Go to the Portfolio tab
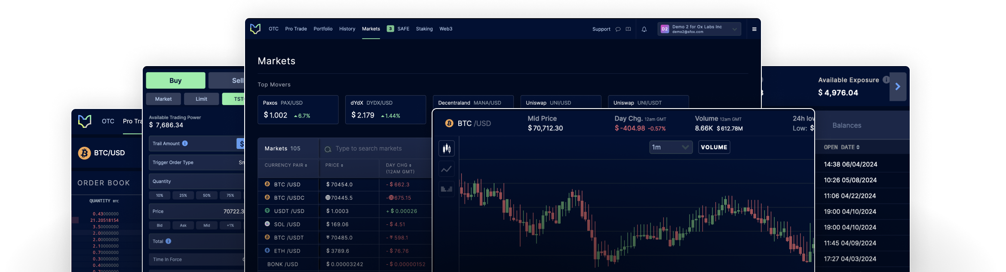Image resolution: width=1006 pixels, height=272 pixels. (323, 29)
